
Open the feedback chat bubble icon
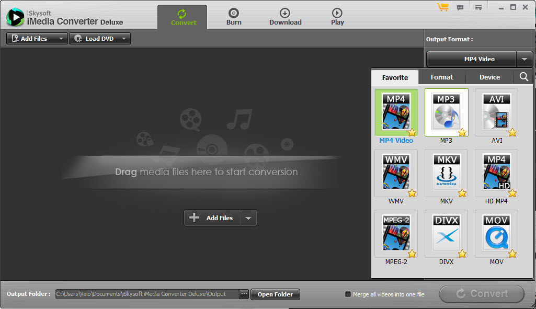pos(460,7)
